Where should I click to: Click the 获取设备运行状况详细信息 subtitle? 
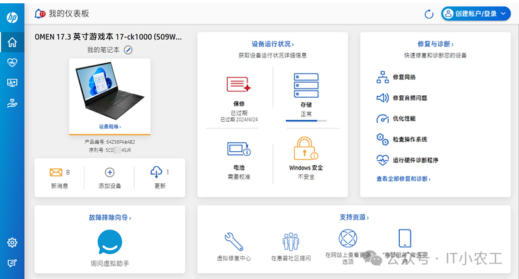coord(272,55)
